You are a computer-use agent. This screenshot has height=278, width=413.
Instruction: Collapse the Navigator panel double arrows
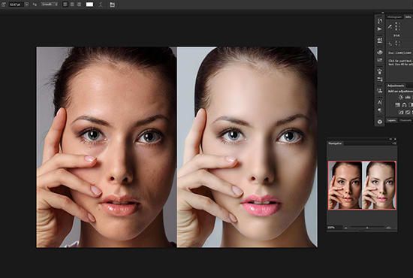(390, 139)
